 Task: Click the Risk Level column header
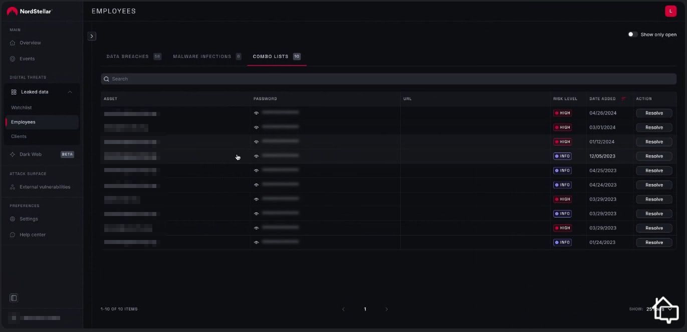[x=565, y=99]
